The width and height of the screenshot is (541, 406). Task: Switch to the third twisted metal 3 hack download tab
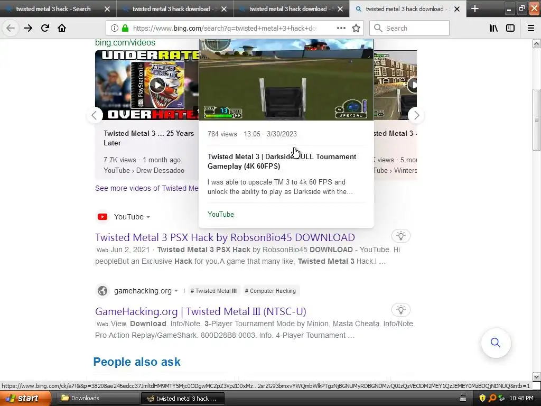coord(288,9)
